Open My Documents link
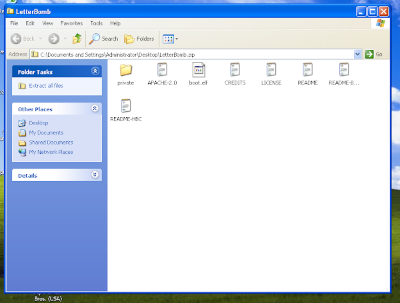400x303 pixels. click(x=46, y=133)
